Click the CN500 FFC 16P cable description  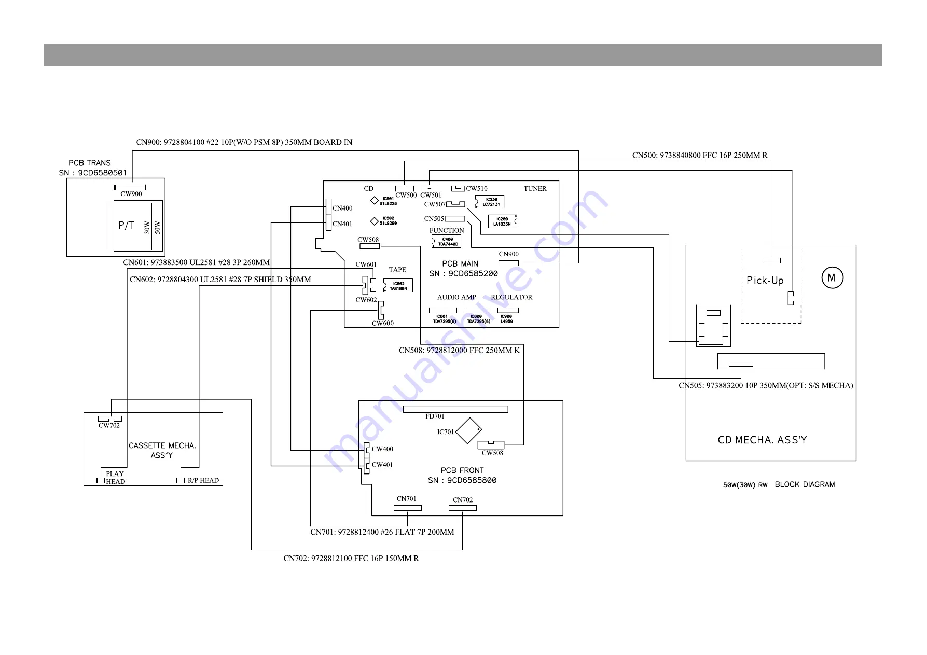point(700,155)
